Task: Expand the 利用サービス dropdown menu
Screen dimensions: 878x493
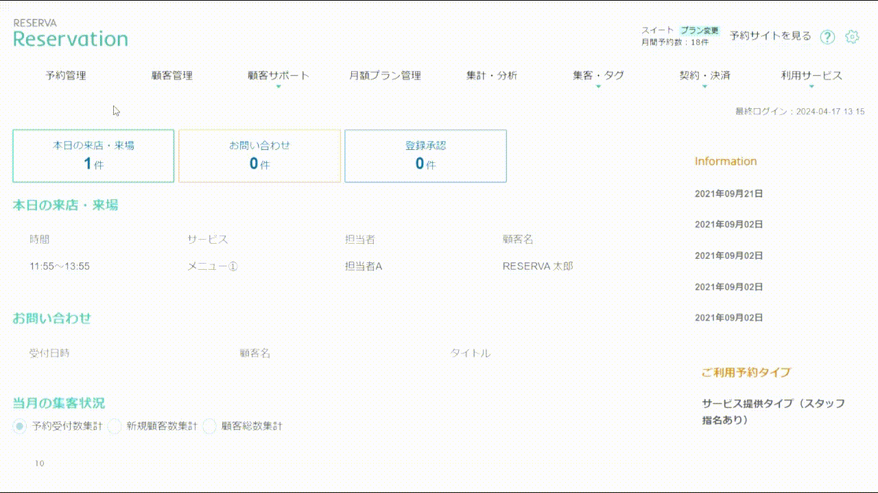Action: 811,76
